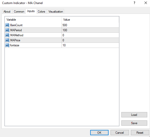Close the Custom Indicator dialog
150x137 pixels.
pos(146,3)
